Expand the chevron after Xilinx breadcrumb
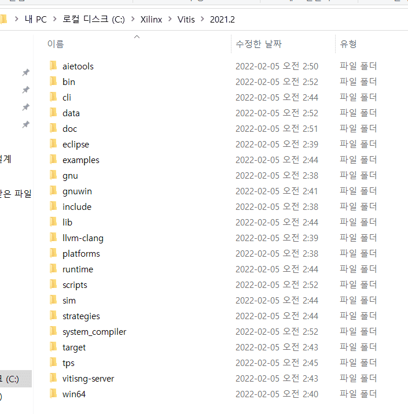Image resolution: width=408 pixels, height=414 pixels. tap(170, 19)
